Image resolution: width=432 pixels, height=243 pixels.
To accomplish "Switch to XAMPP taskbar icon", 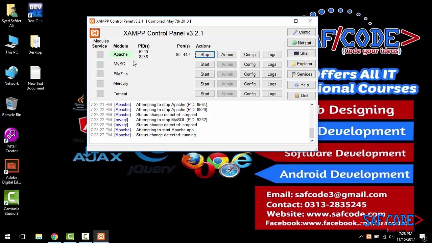I will (101, 237).
